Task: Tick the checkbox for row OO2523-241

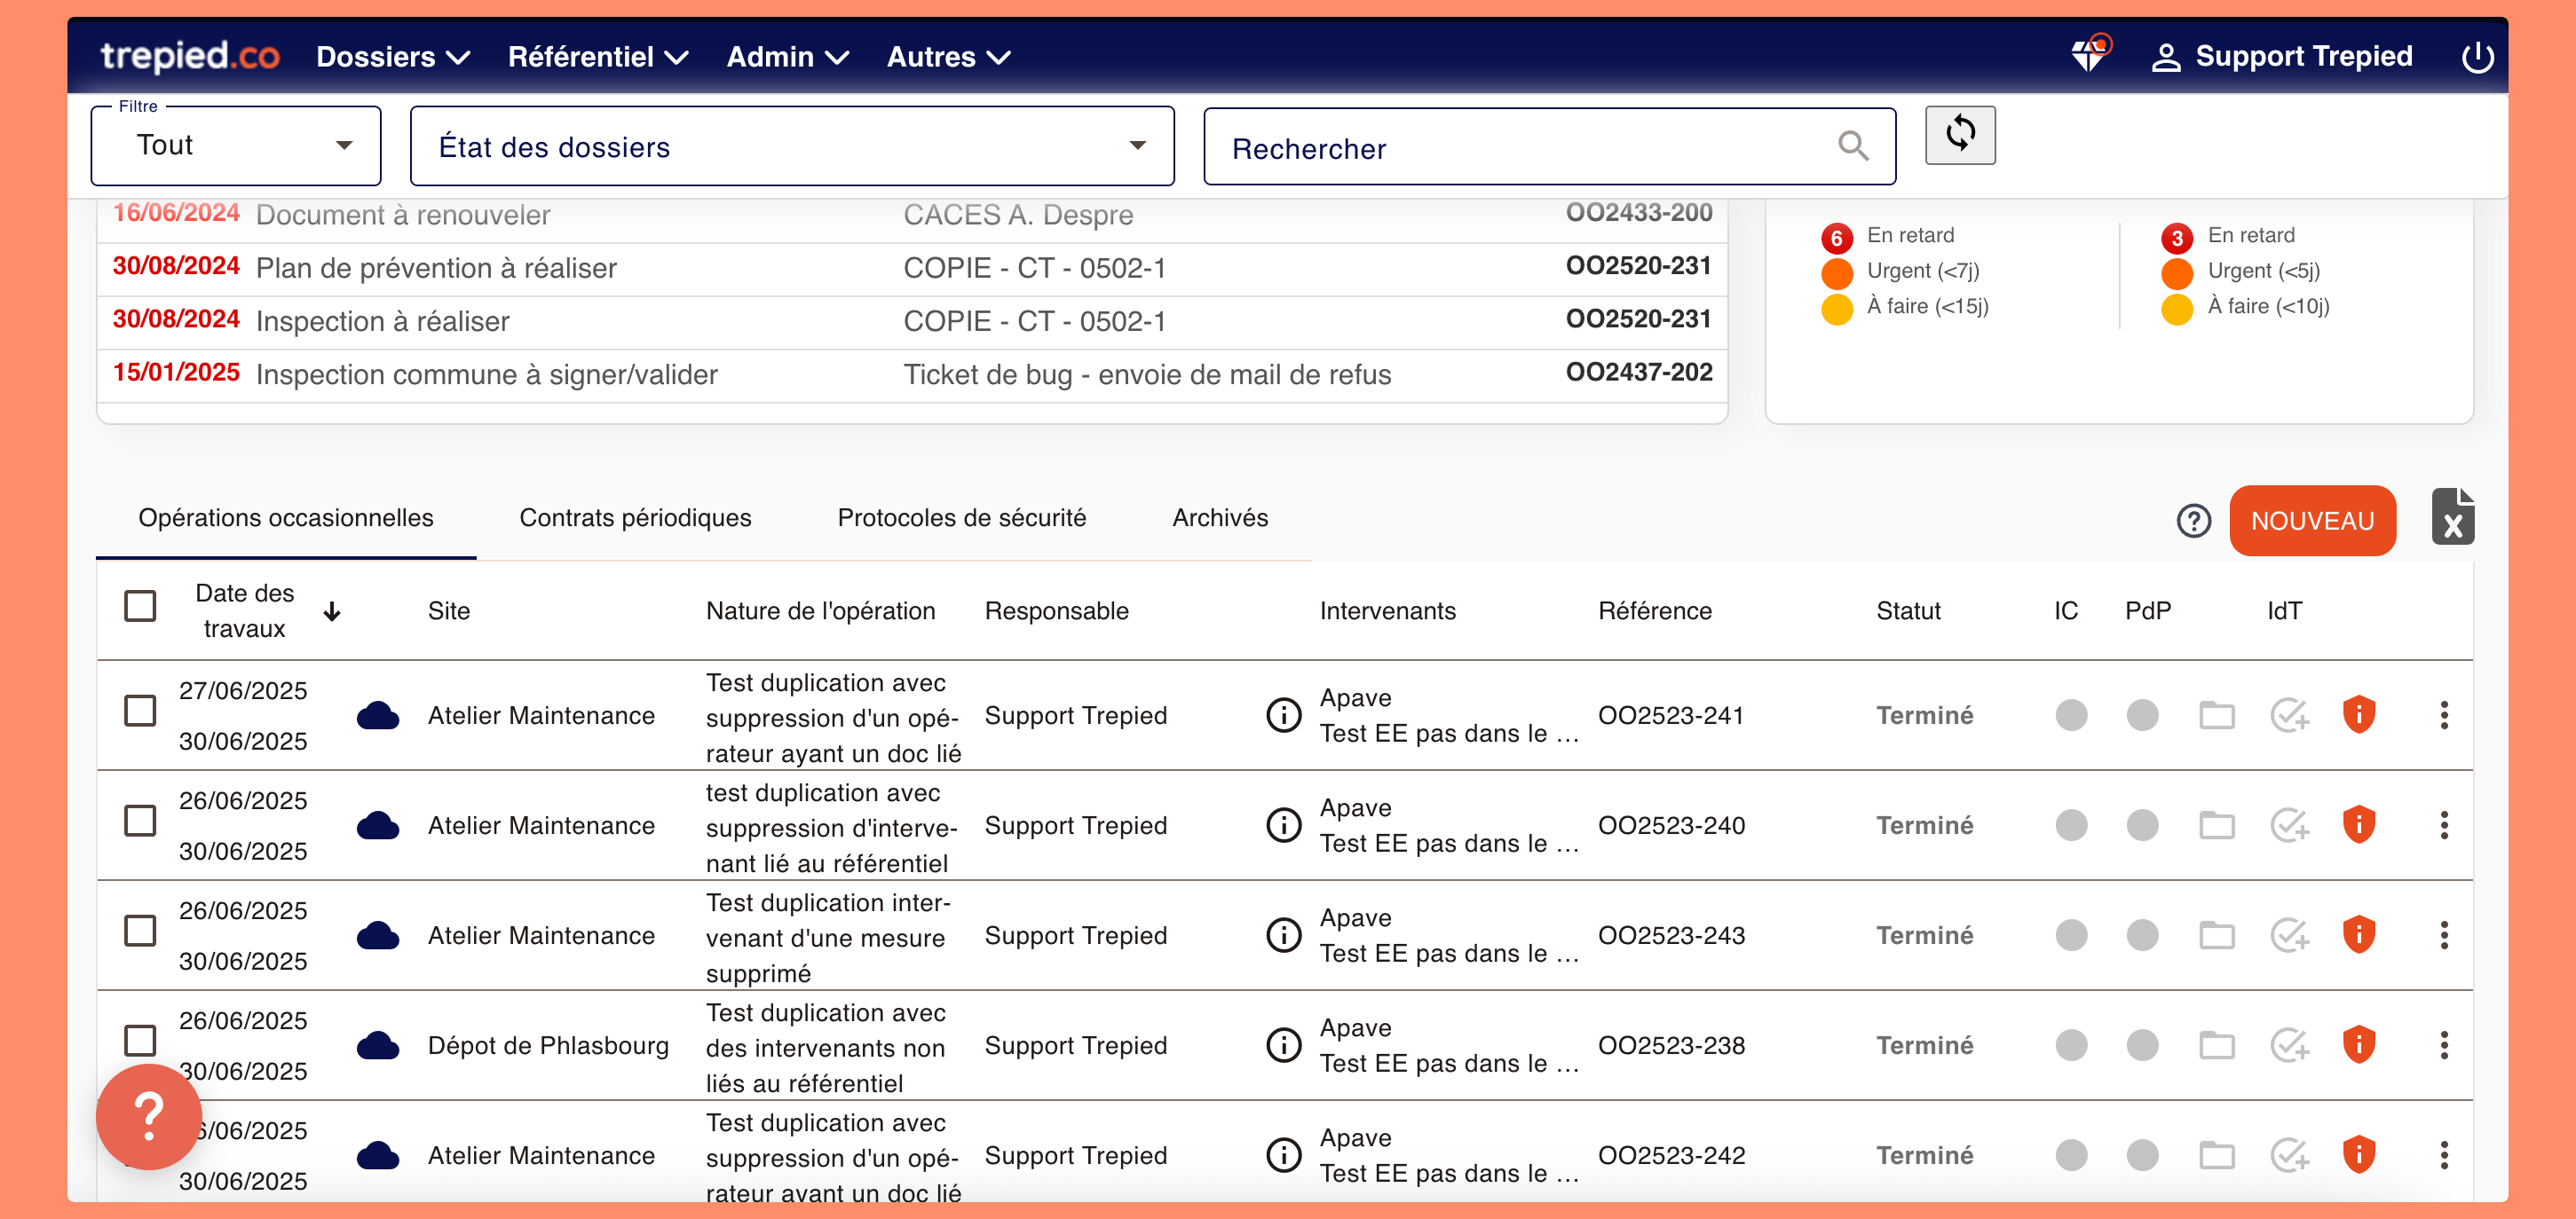Action: 140,711
